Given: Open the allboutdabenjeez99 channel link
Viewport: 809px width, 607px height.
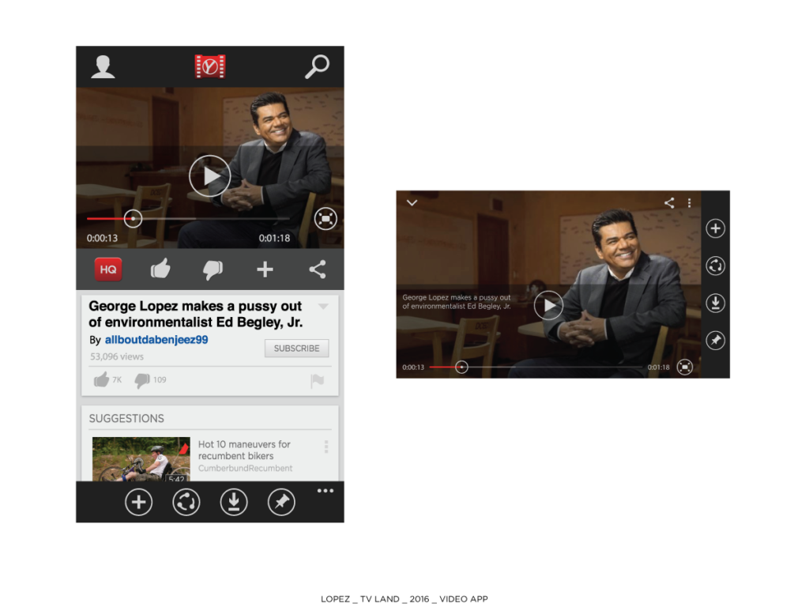Looking at the screenshot, I should 156,340.
